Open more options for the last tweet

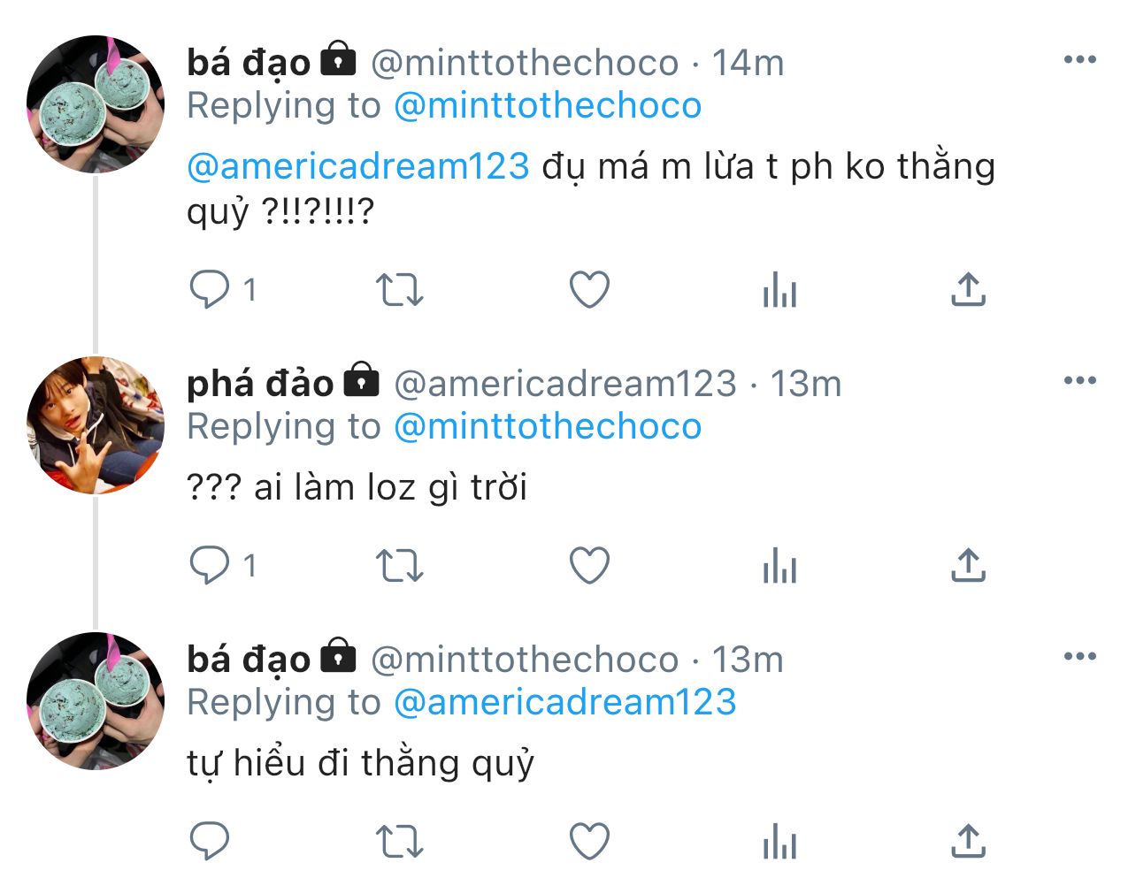tap(1079, 657)
